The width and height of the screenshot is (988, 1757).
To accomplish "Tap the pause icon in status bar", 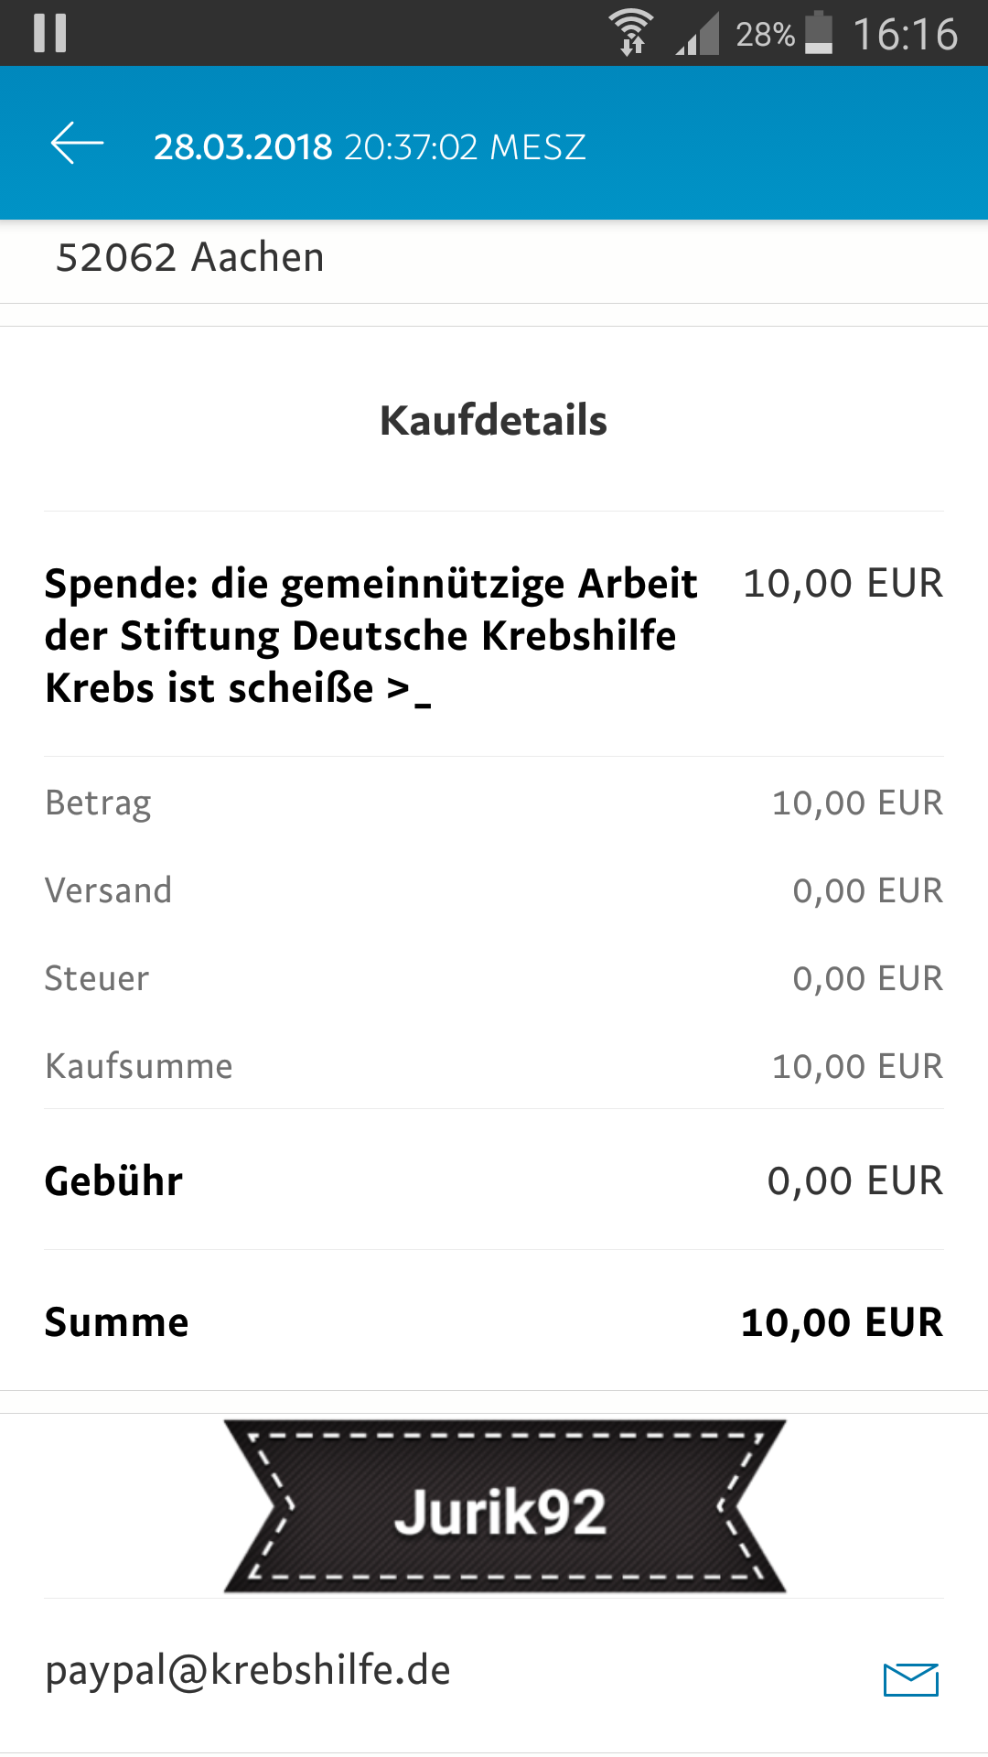I will (50, 33).
